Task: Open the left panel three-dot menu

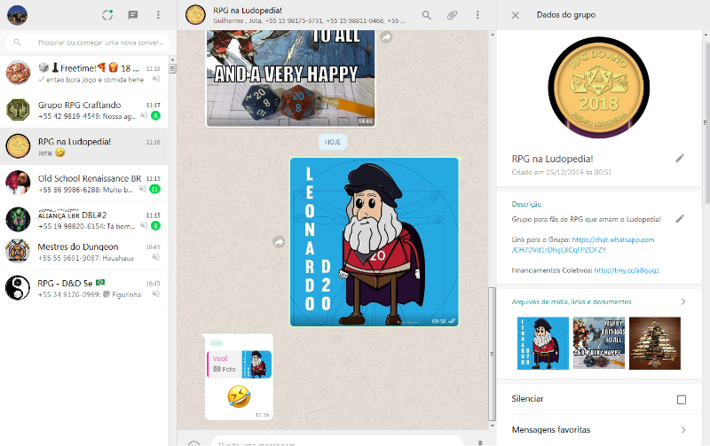Action: tap(158, 15)
